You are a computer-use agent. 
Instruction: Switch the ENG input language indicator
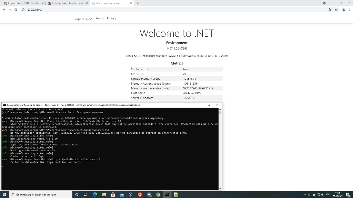(x=328, y=195)
